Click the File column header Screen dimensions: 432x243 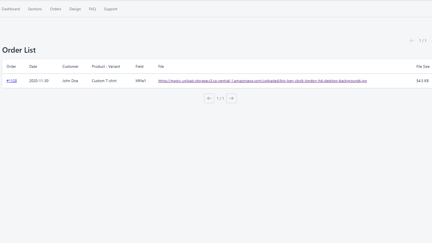coord(161,66)
